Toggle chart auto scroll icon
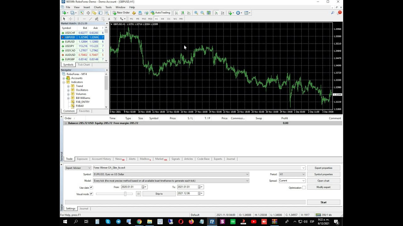 click(216, 13)
